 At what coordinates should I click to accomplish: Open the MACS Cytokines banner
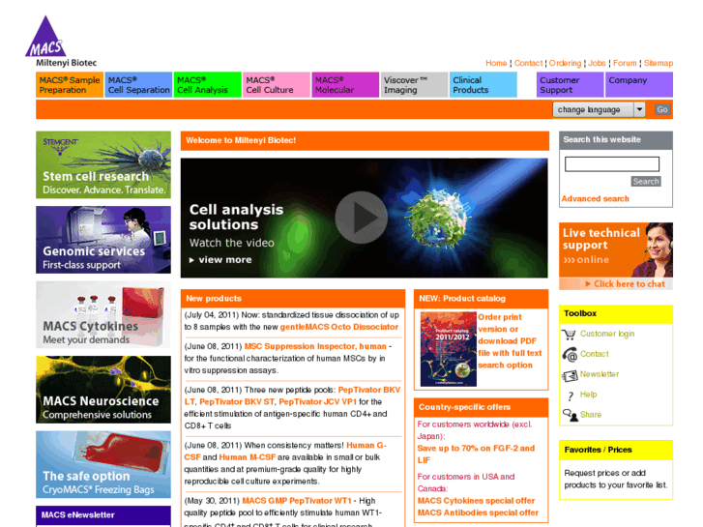click(103, 314)
